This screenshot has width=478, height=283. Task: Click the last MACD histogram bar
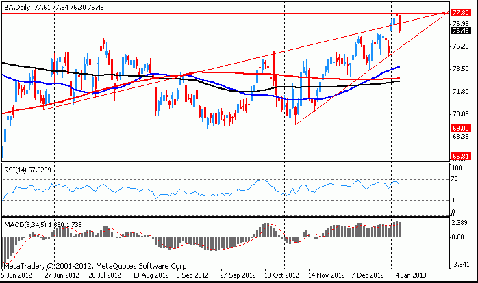pos(400,230)
